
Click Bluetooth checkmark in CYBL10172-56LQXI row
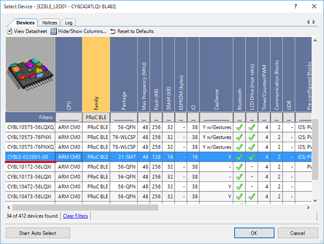(239, 167)
